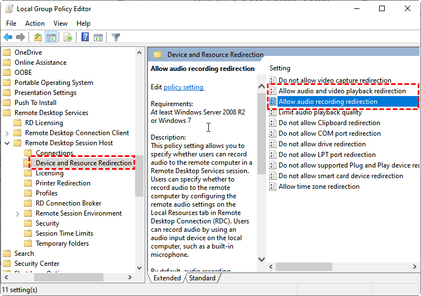Screen dimensions: 421x296
Task: Expand the Remote Desktop Connection Client node
Action: tap(7, 133)
